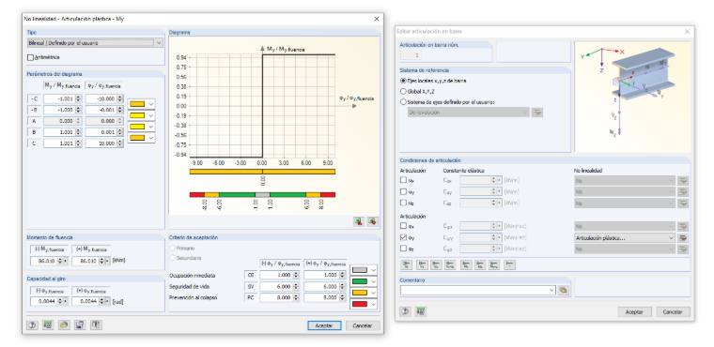Click the first hinge preset icon in the row
Viewport: 714px width, 347px height.
(x=406, y=264)
